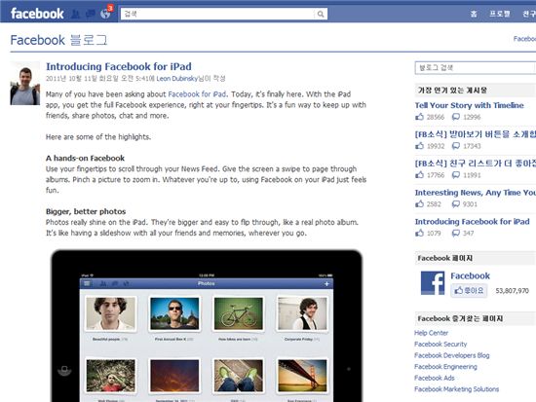Open Tell Your Story with Timeline post

coord(469,105)
